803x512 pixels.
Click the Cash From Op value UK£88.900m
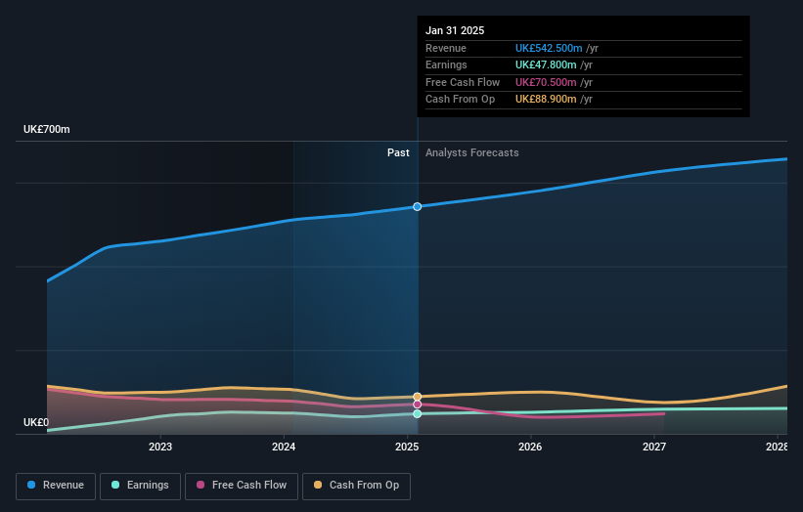click(x=546, y=100)
